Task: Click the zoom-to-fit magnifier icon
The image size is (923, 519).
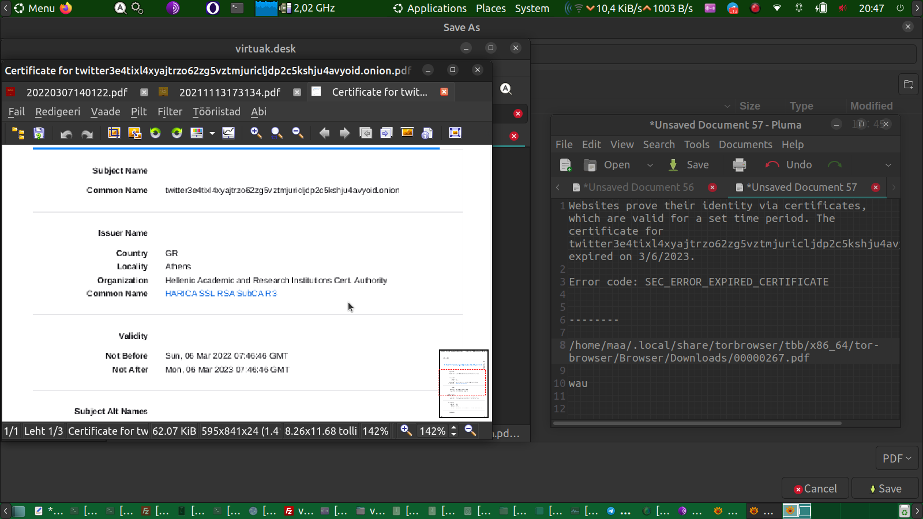Action: 277,133
